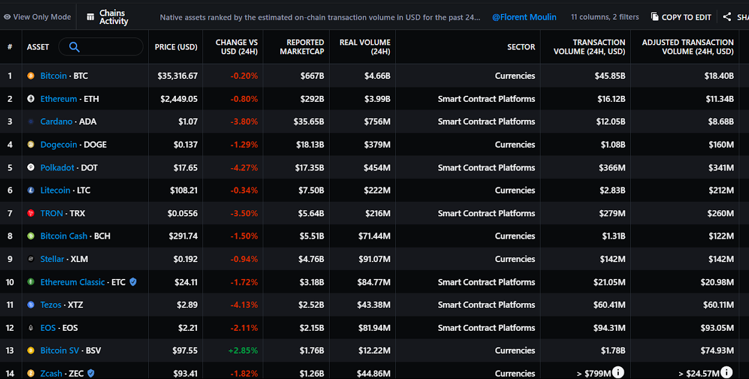The image size is (749, 379).
Task: Click the Ethereum Classic coin logo icon
Action: (x=31, y=282)
